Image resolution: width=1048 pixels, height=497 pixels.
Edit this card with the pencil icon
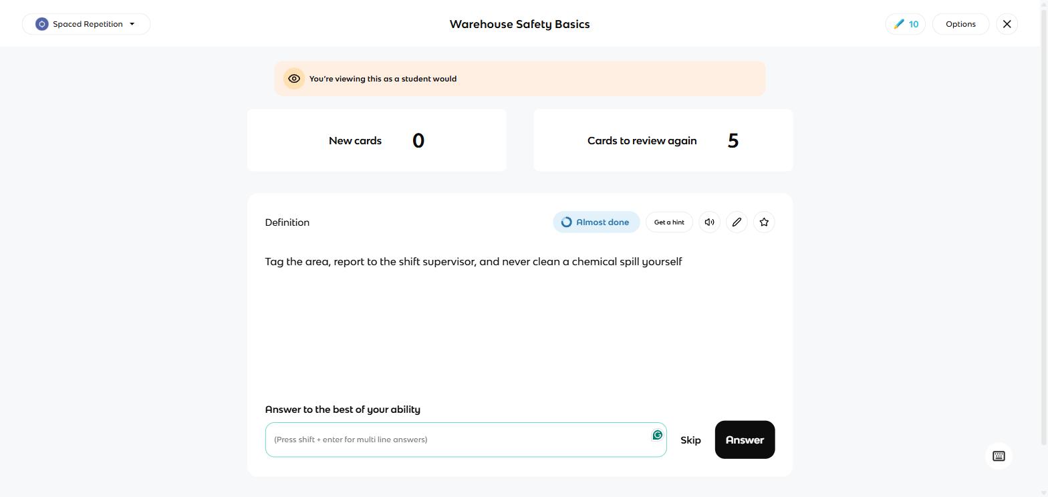click(x=737, y=222)
